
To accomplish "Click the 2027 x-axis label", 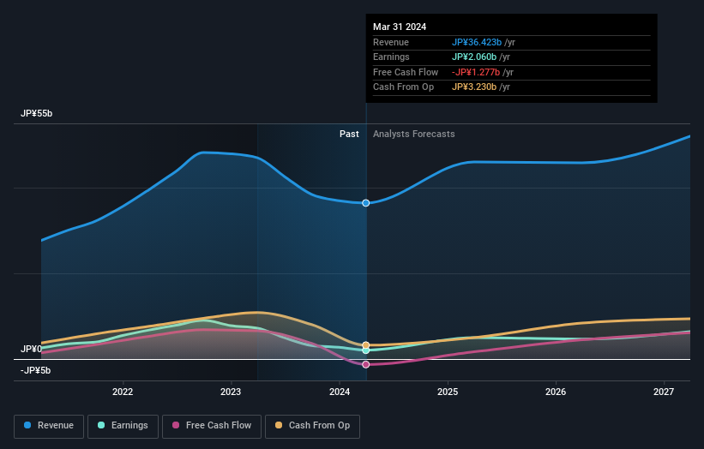I will 664,392.
